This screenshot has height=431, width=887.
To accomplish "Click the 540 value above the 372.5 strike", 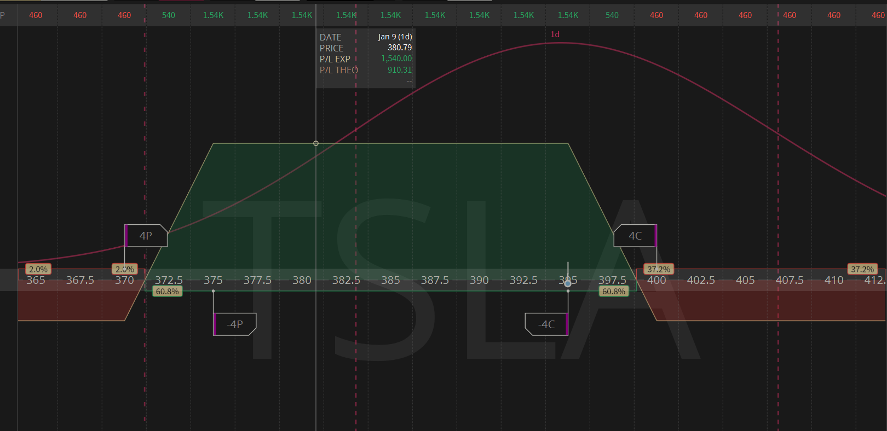I will [169, 15].
